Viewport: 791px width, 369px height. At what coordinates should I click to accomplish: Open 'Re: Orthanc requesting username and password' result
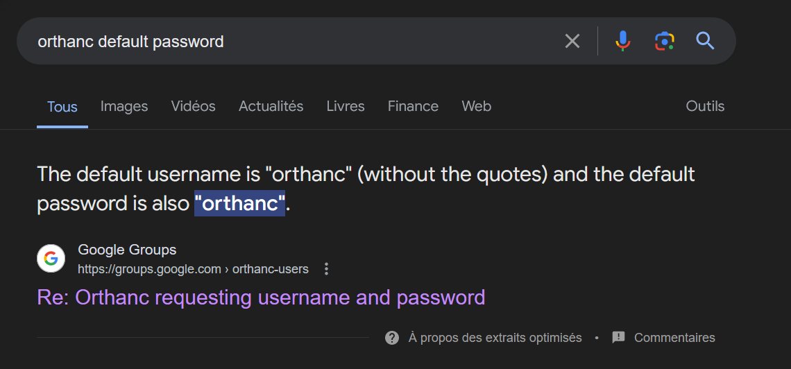pos(262,298)
